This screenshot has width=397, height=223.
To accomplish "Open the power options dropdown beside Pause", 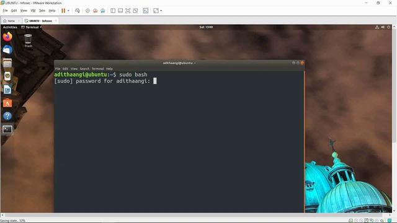I will (x=68, y=11).
